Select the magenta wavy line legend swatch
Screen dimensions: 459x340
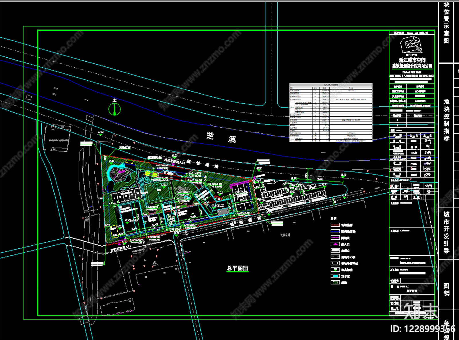tap(335, 238)
